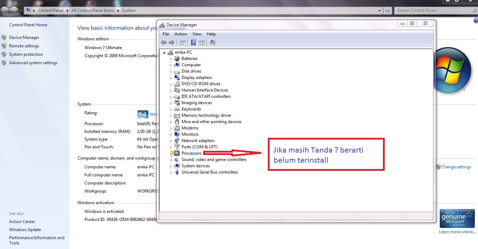
Task: Click the Computer device category icon
Action: point(177,65)
